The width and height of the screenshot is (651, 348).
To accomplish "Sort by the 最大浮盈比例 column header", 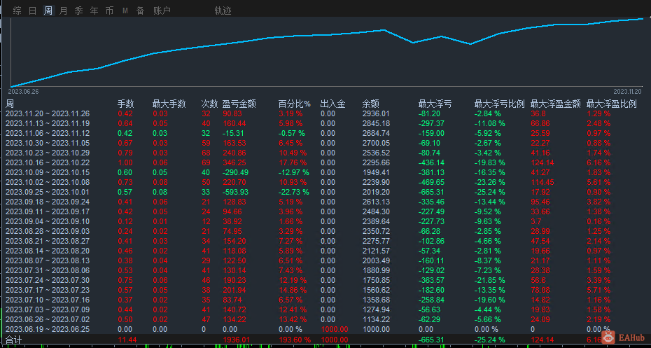I will point(612,104).
